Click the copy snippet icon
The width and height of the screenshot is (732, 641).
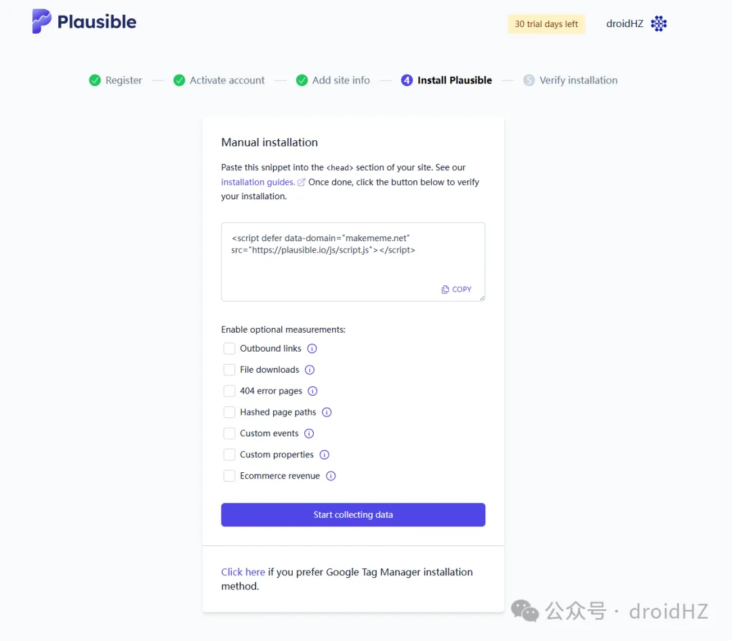pyautogui.click(x=445, y=289)
